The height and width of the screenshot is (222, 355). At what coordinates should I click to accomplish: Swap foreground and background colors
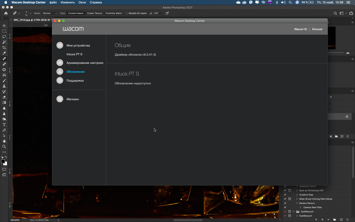(6, 157)
